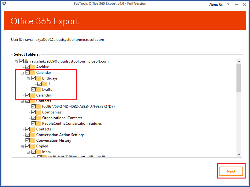Image resolution: width=250 pixels, height=187 pixels.
Task: Select the Companies folder icon
Action: pyautogui.click(x=38, y=112)
